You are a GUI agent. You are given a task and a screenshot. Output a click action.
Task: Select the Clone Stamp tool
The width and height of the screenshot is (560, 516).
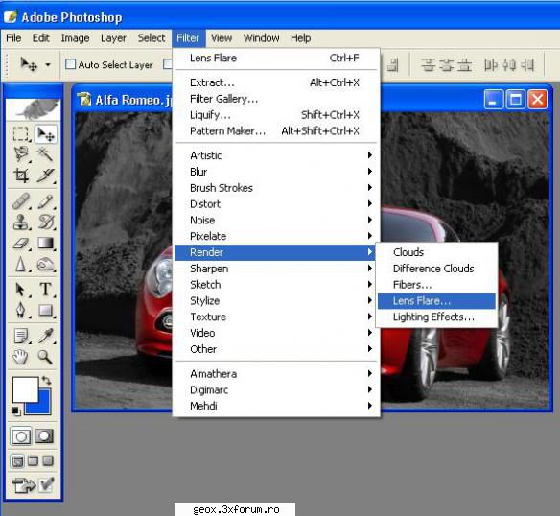(21, 222)
